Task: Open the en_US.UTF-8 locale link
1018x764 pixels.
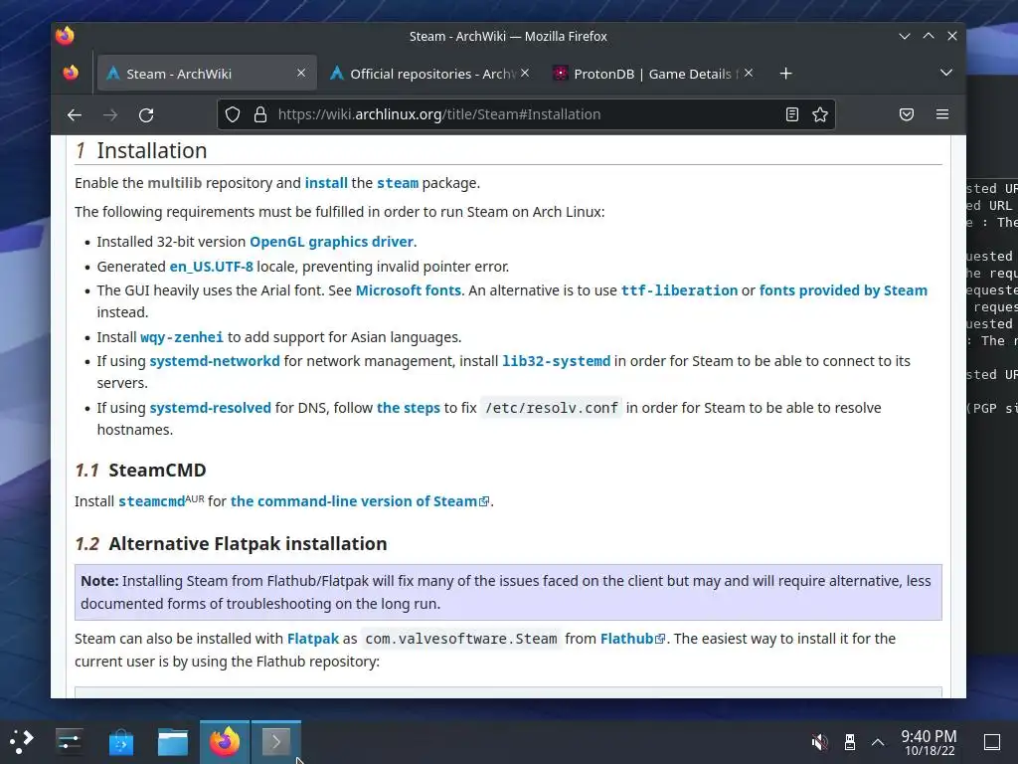Action: pyautogui.click(x=211, y=267)
